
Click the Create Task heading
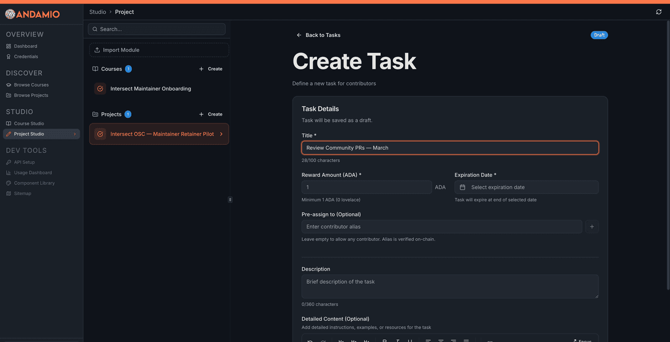[x=355, y=61]
